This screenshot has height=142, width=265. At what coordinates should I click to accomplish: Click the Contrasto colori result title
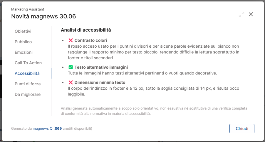tap(90, 40)
